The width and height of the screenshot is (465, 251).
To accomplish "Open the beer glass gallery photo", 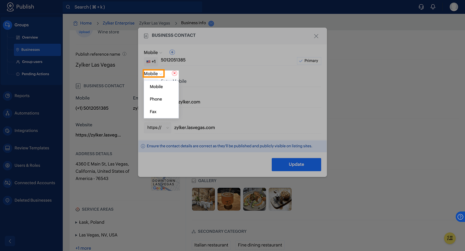I will (229, 199).
